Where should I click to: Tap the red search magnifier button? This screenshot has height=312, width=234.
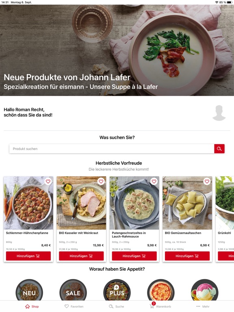219,149
